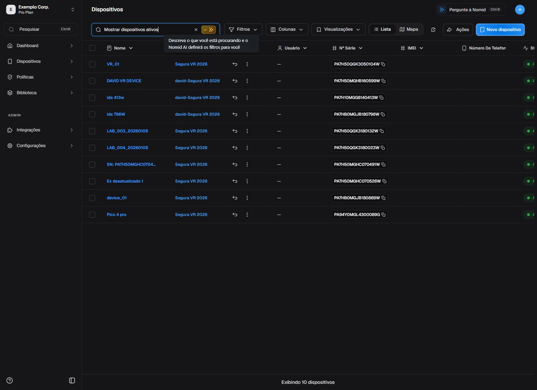This screenshot has width=537, height=390.
Task: Expand the Colunas dropdown
Action: pyautogui.click(x=287, y=29)
